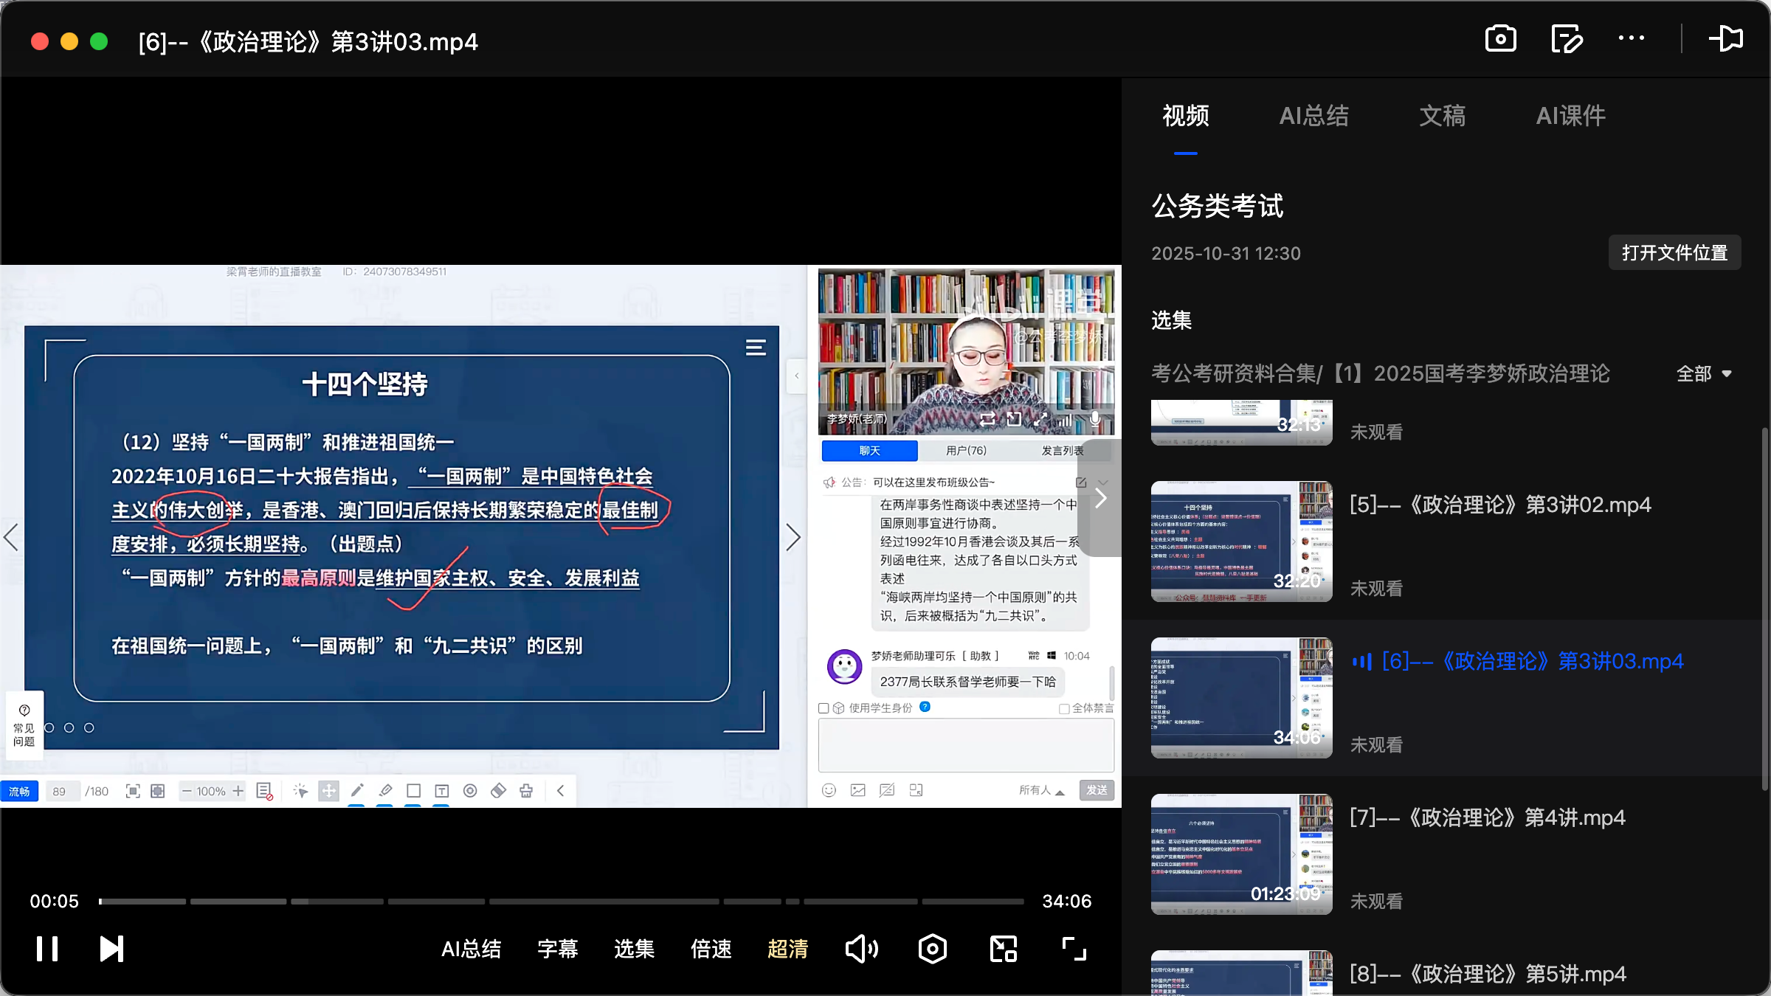Click the image upload icon in chat

pos(857,789)
